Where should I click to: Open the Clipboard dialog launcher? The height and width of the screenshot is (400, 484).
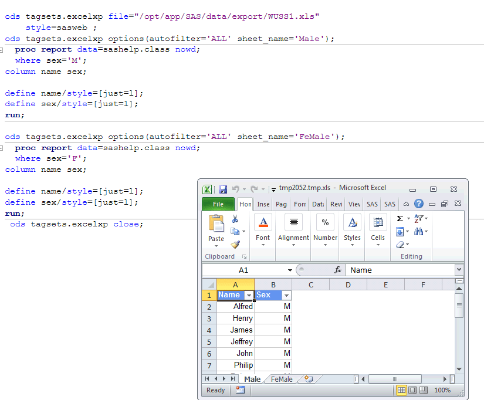coord(245,256)
